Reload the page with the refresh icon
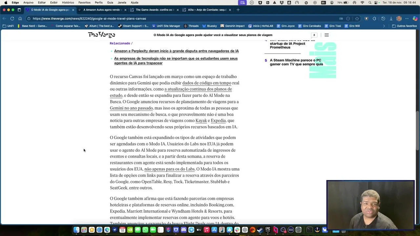Image resolution: width=420 pixels, height=236 pixels. [12, 19]
